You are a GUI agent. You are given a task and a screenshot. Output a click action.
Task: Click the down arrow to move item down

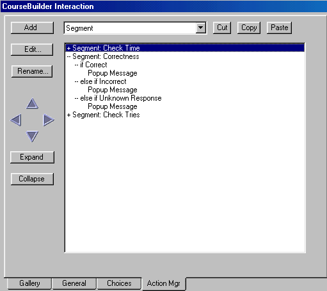tap(32, 137)
